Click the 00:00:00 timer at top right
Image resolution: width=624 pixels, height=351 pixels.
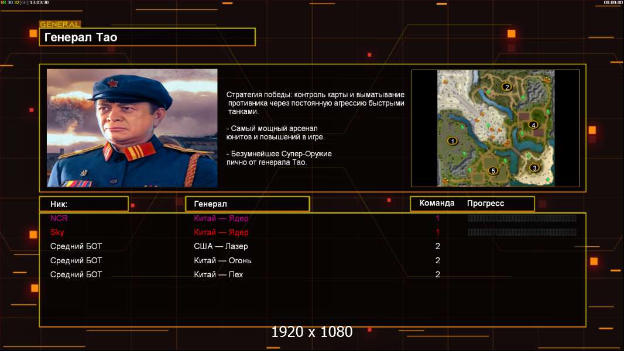[613, 2]
